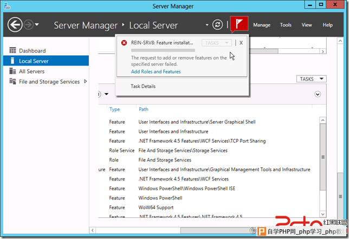Click the 'Role Service' type cell
This screenshot has width=349, height=239.
click(122, 151)
